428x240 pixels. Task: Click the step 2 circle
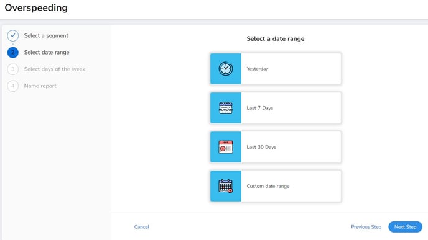click(x=13, y=53)
